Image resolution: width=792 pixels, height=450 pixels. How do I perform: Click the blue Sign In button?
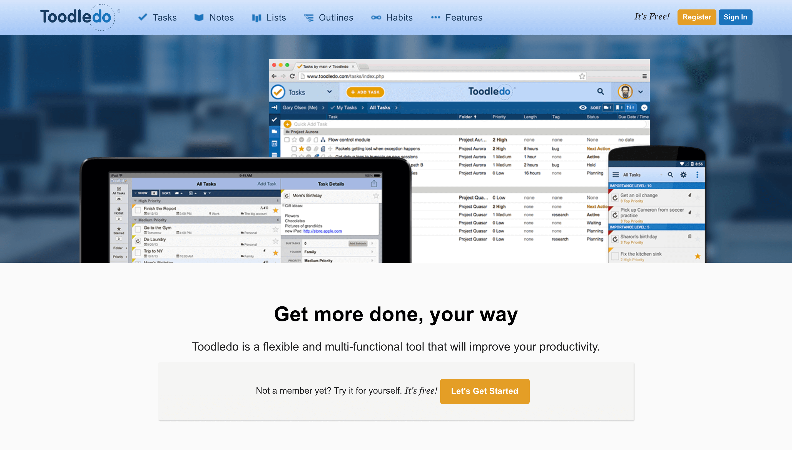click(x=735, y=17)
